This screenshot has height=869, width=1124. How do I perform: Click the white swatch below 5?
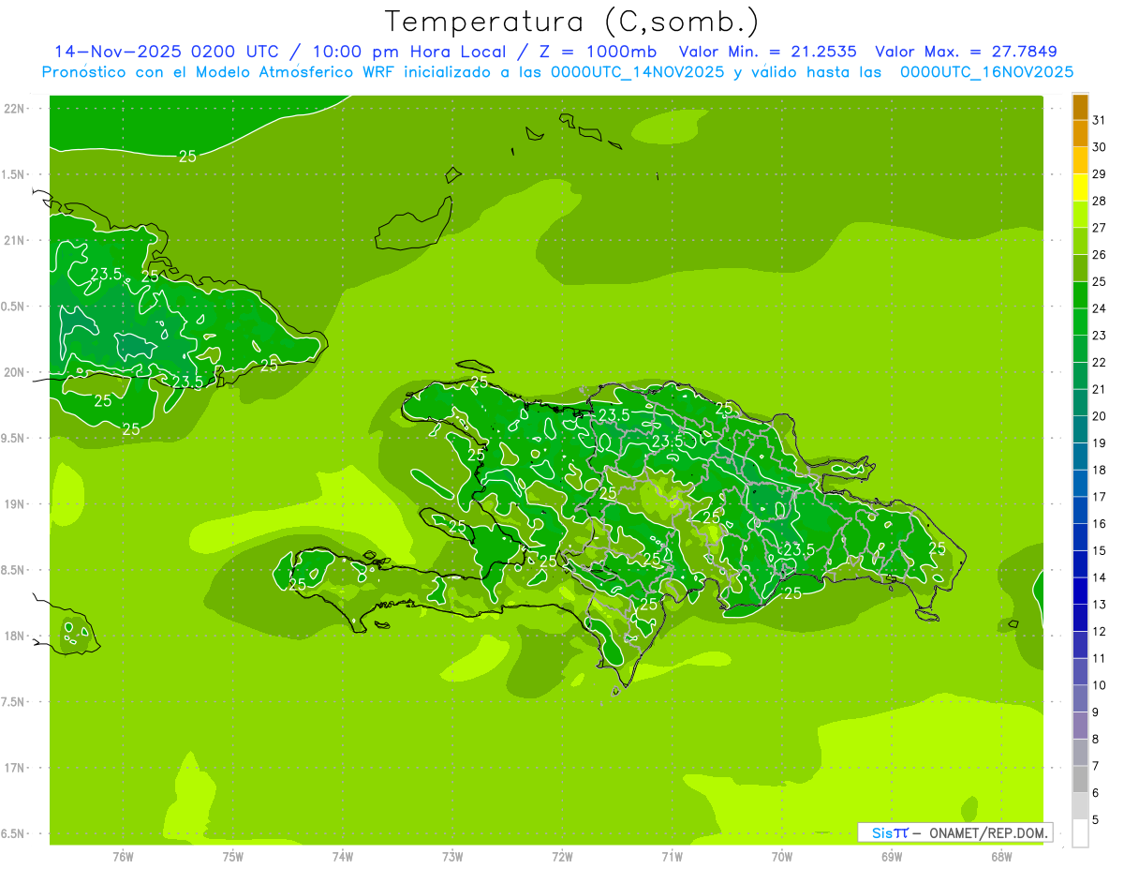point(1080,833)
